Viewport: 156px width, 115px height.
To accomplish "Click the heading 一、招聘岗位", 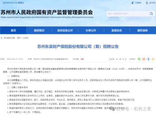I will [x=13, y=76].
